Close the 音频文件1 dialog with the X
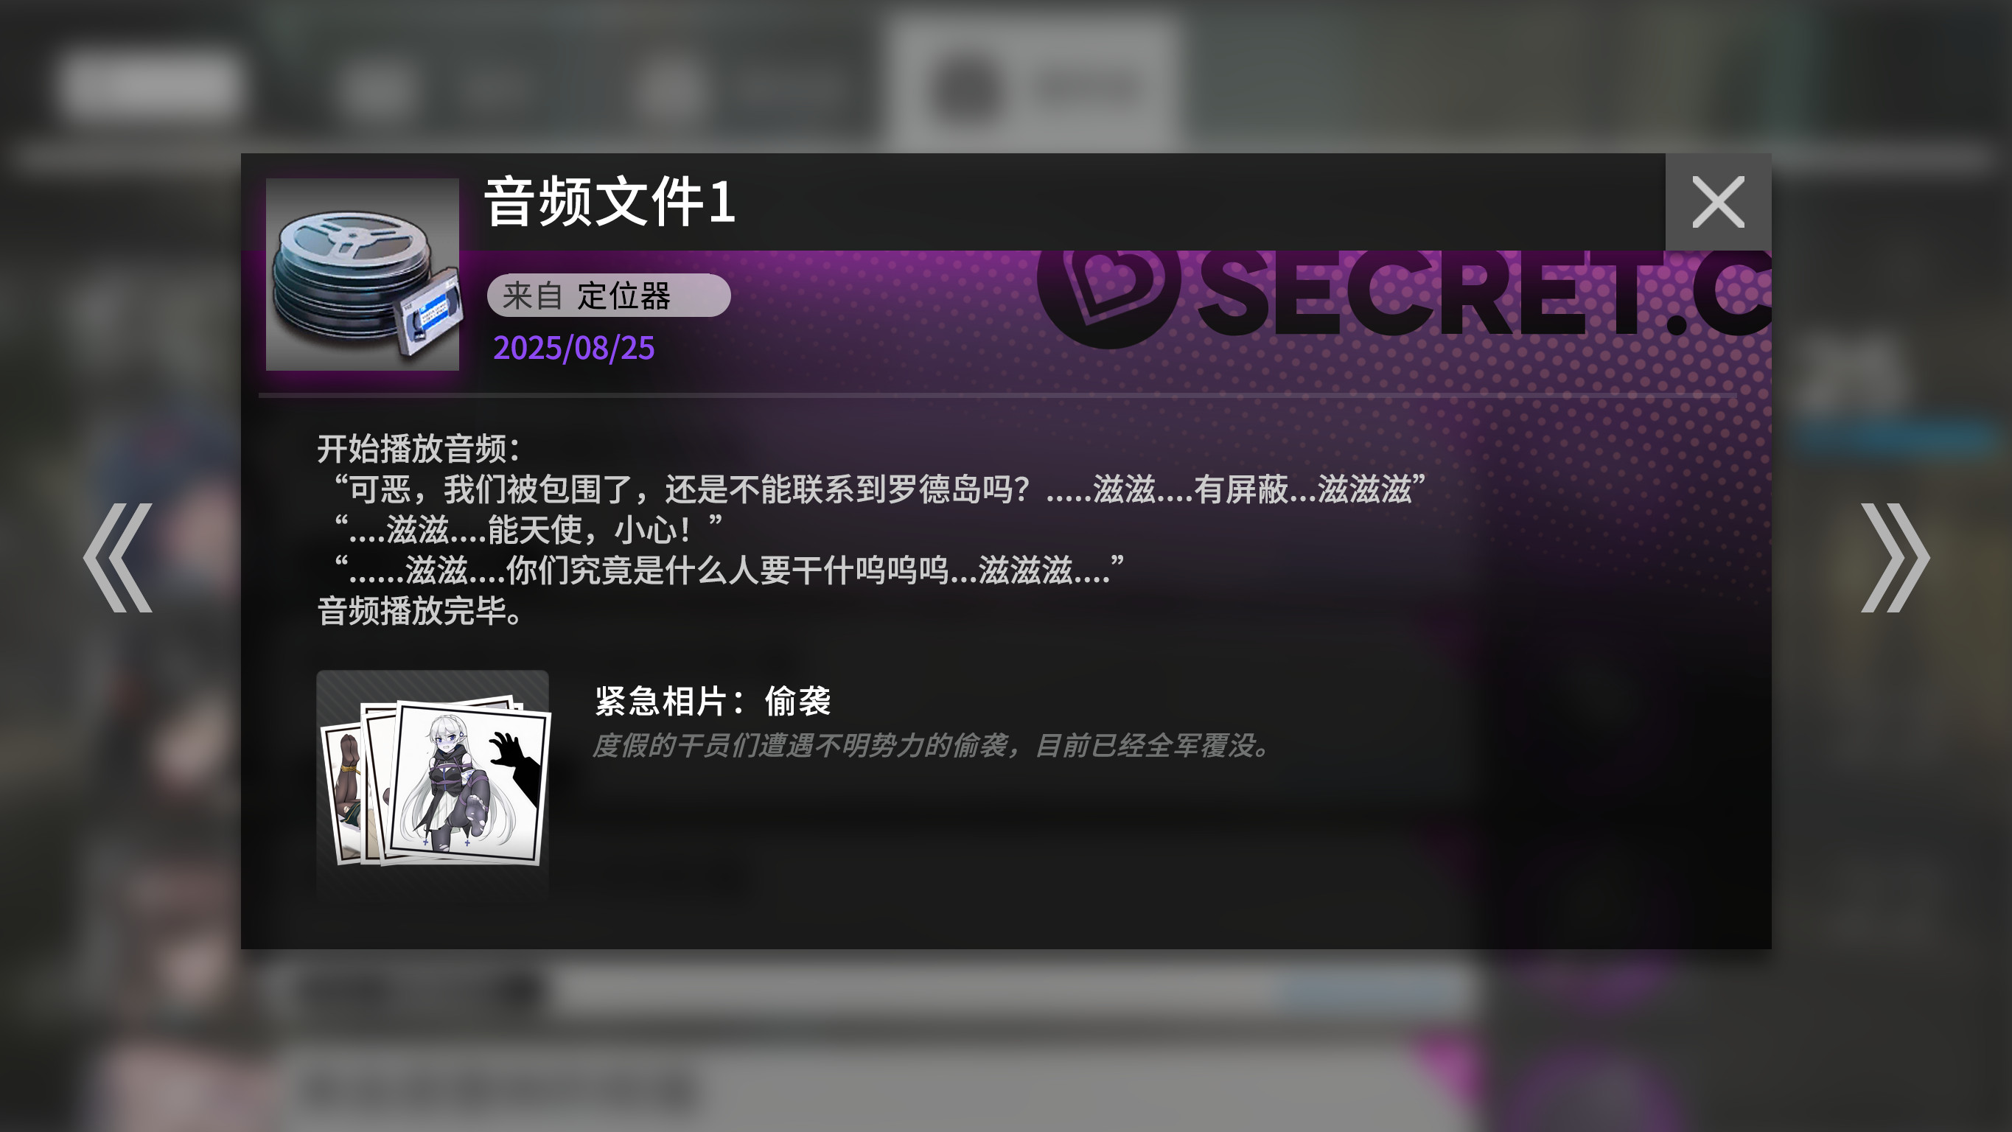 point(1717,203)
